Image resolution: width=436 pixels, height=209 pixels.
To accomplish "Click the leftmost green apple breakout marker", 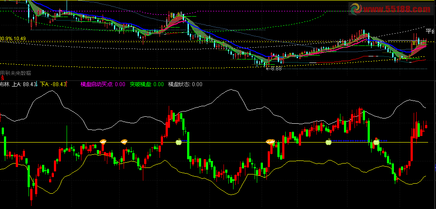I will (x=178, y=141).
